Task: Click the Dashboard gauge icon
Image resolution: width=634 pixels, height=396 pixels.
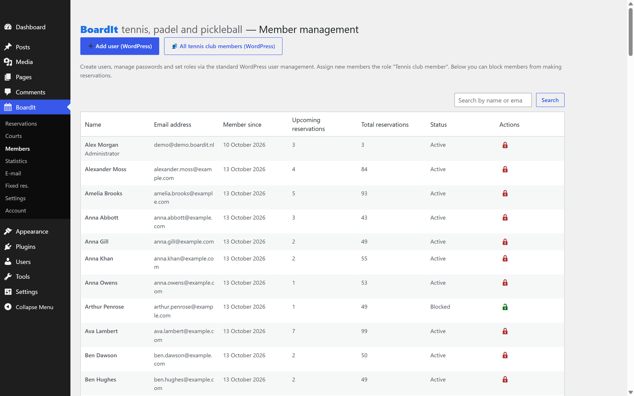Action: tap(8, 27)
